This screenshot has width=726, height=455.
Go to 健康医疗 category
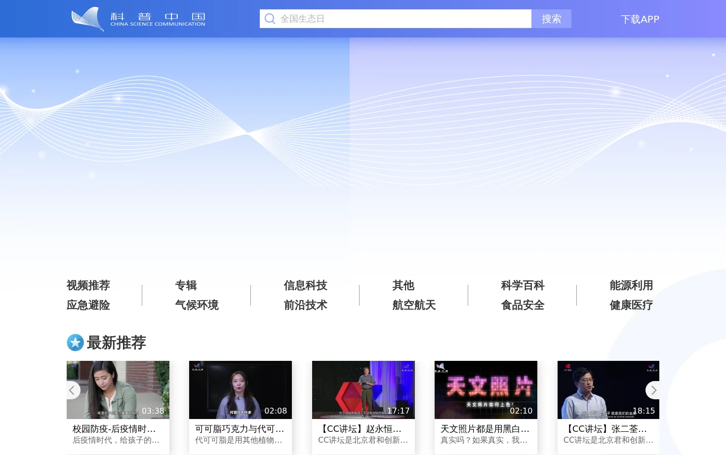click(632, 305)
